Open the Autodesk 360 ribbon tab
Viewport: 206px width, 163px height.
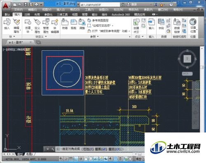point(121,14)
